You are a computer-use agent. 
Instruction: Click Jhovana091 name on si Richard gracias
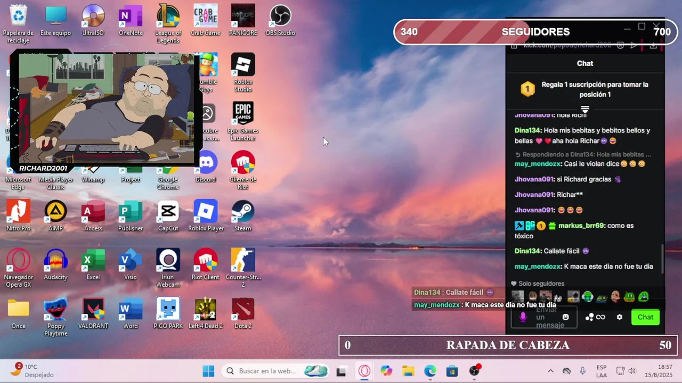[x=534, y=179]
